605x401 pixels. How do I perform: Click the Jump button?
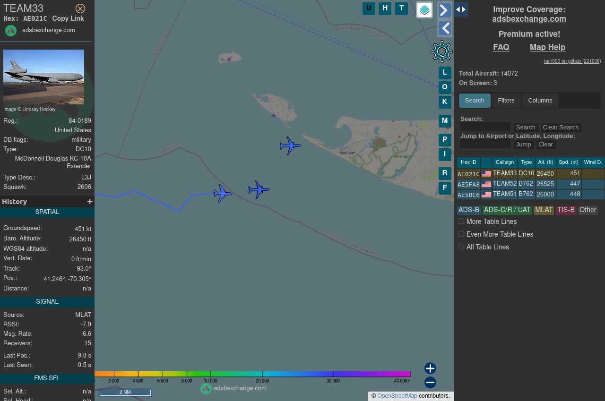[523, 145]
